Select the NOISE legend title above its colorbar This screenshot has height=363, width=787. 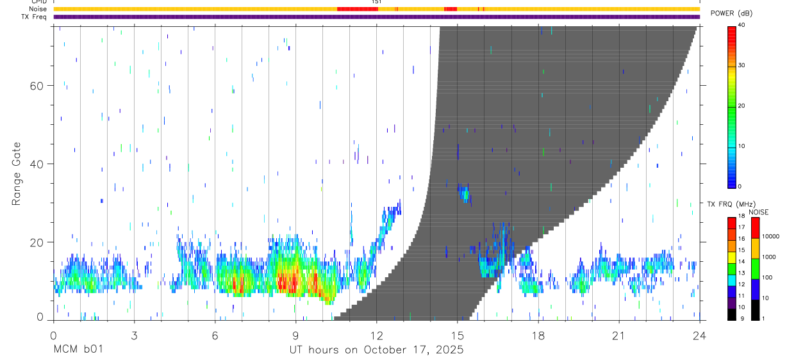point(759,212)
